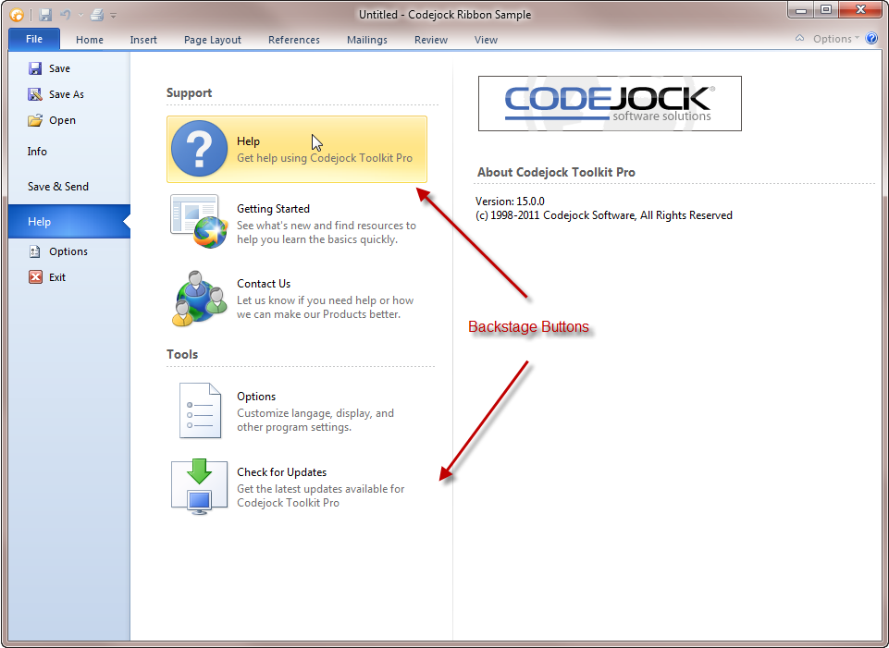This screenshot has width=889, height=648.
Task: Open the Options dropdown at top right
Action: click(836, 39)
